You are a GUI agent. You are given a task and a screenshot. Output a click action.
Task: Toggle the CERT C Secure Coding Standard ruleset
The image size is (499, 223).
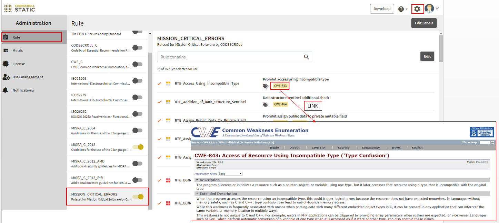[138, 31]
